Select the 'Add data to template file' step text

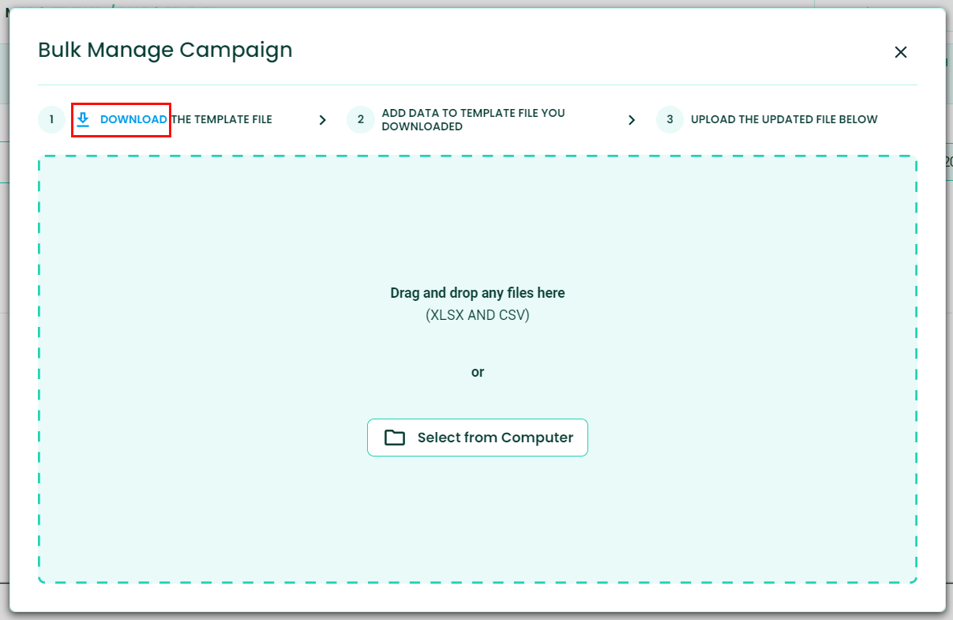(473, 120)
